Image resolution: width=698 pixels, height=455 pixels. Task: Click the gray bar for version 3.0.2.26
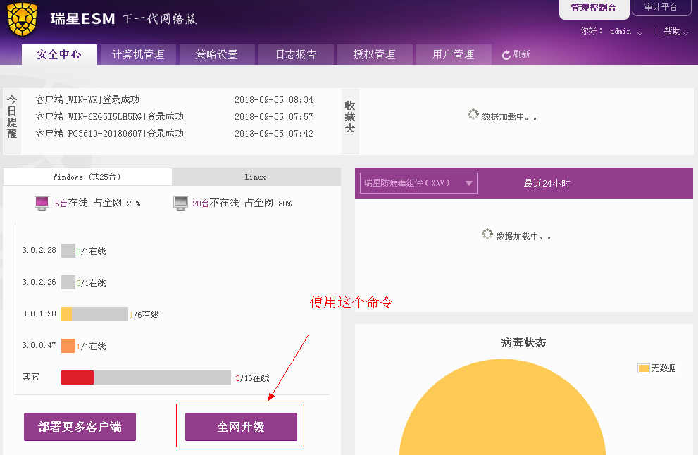tap(68, 282)
